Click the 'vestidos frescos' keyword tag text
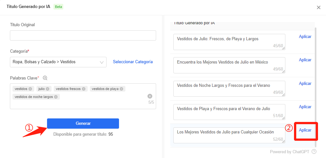 pyautogui.click(x=68, y=89)
